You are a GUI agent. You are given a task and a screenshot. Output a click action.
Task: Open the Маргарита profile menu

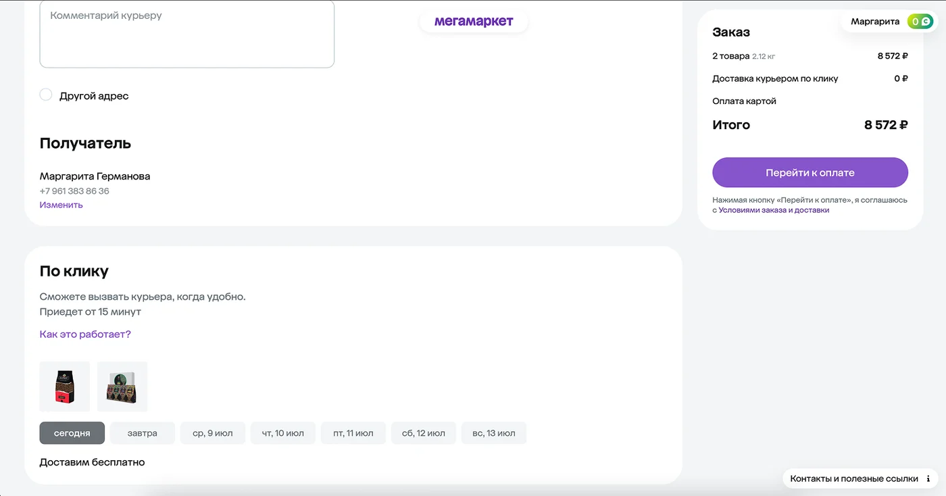coord(875,22)
